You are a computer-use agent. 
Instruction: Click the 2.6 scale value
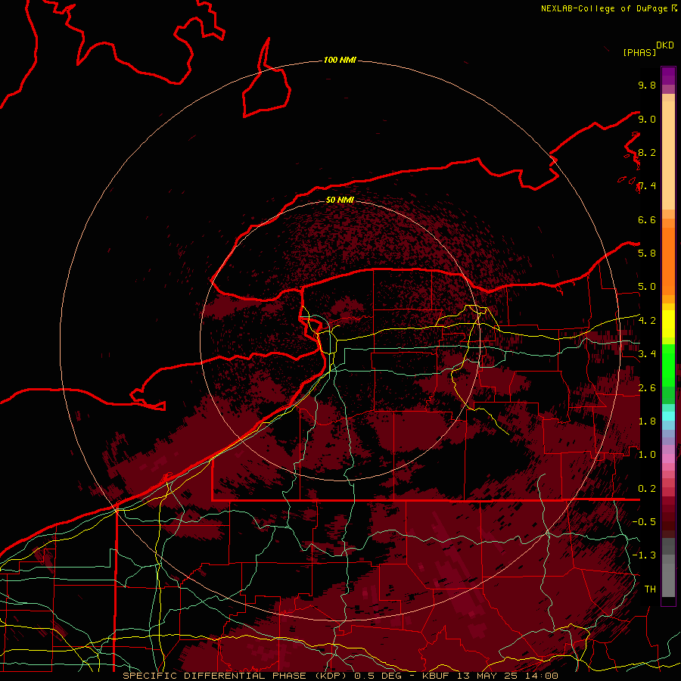pos(647,388)
